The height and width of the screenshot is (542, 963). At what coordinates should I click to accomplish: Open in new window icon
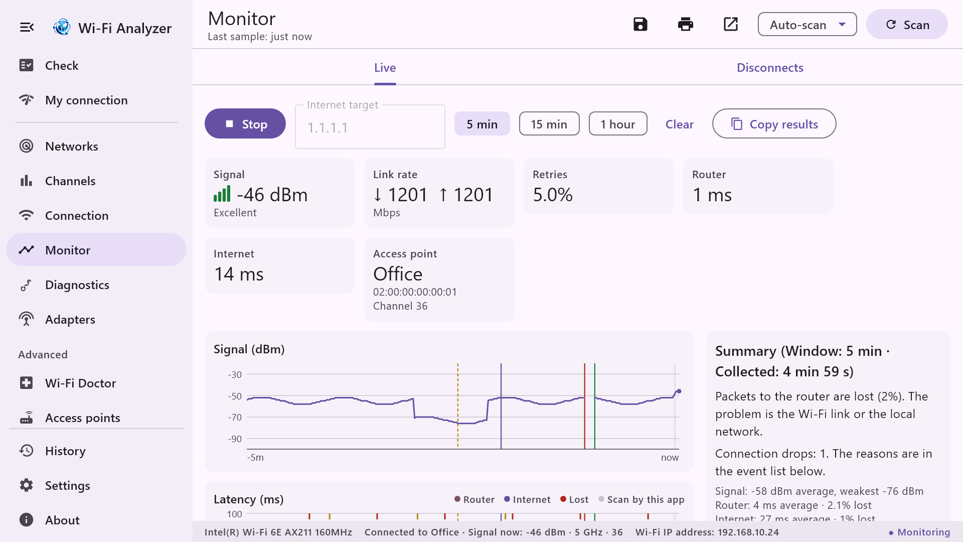731,24
